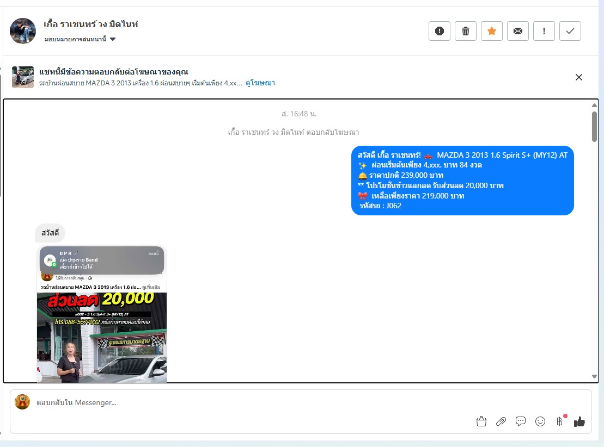This screenshot has height=447, width=604.
Task: Open customer profile picture in header
Action: pyautogui.click(x=23, y=31)
